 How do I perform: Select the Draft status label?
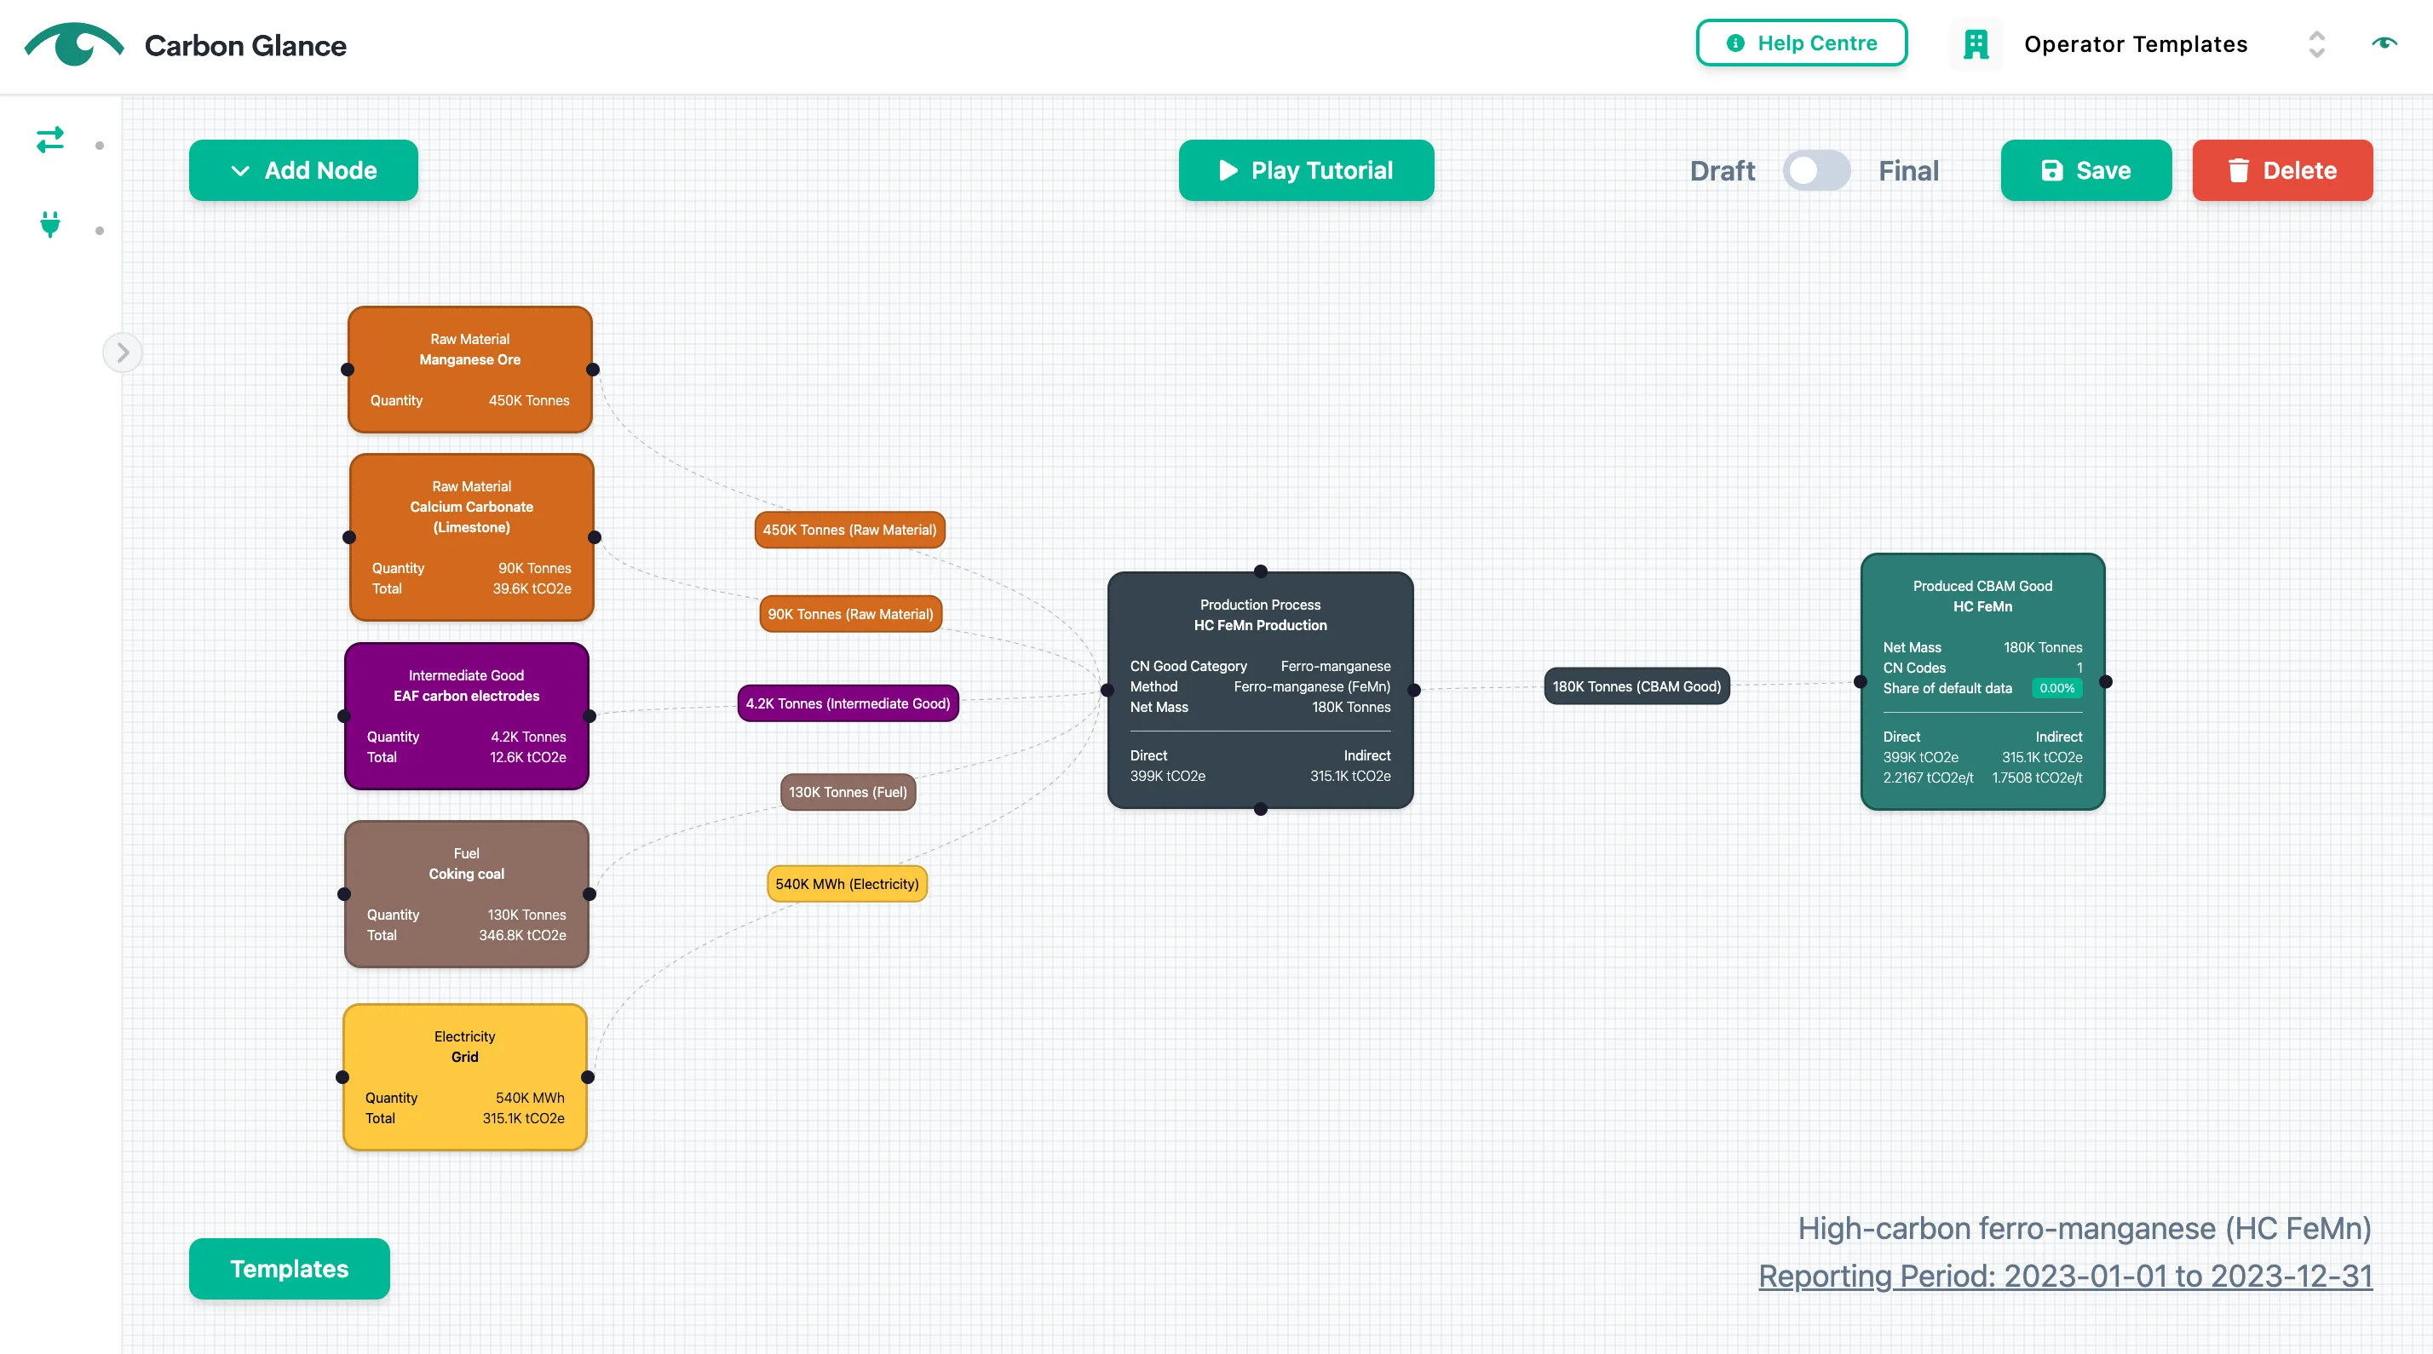[x=1722, y=171]
